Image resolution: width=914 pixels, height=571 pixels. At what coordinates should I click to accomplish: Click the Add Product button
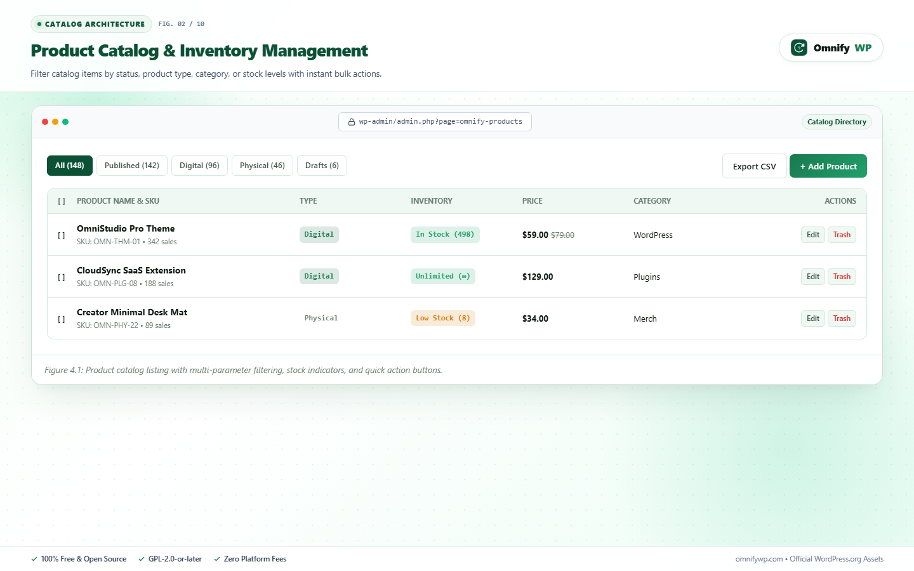coord(828,166)
